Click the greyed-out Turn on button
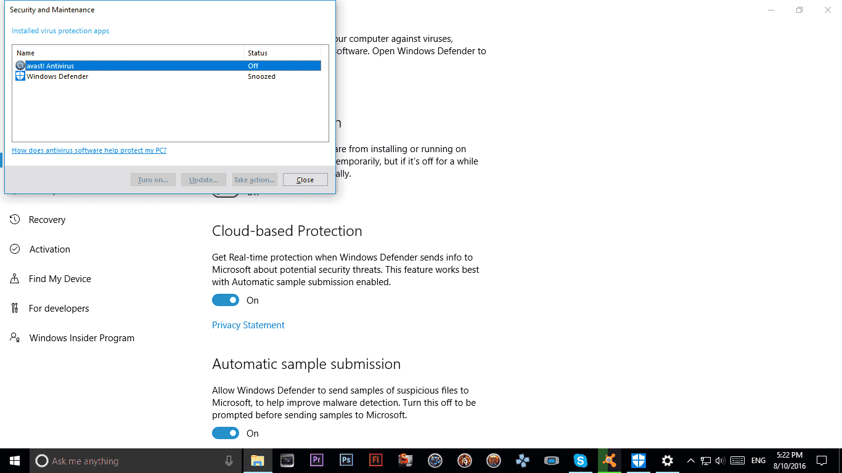The width and height of the screenshot is (842, 473). (x=153, y=180)
